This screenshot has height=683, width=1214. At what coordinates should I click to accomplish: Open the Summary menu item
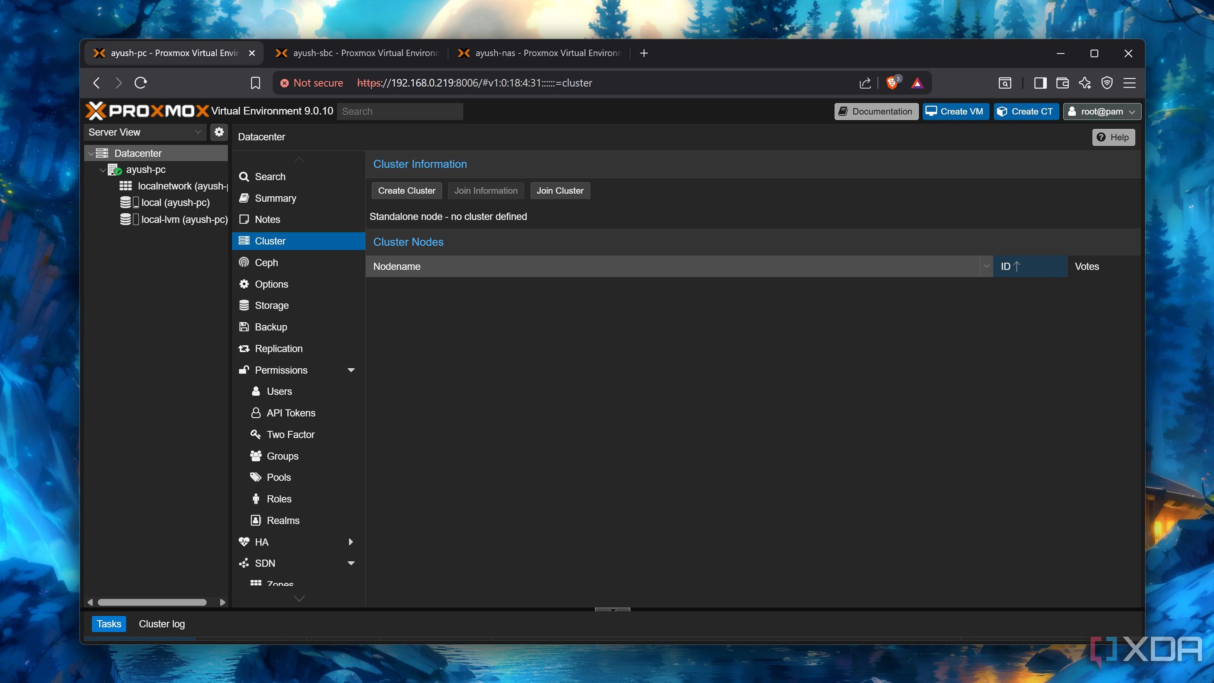pos(298,198)
